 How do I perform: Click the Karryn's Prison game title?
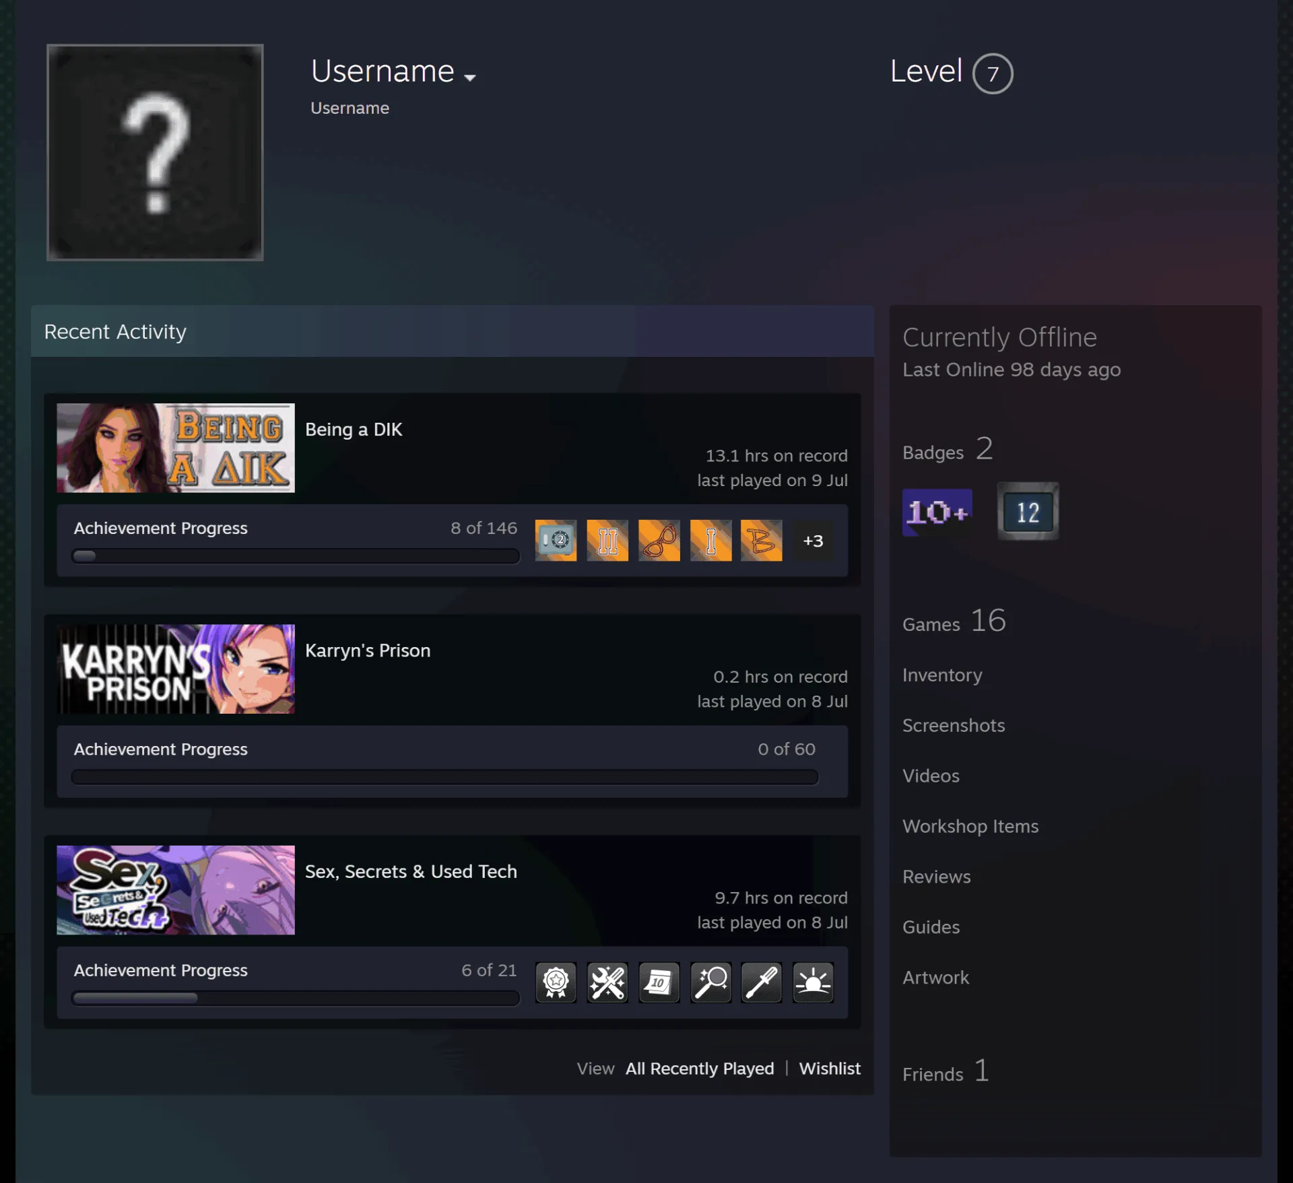click(x=368, y=650)
